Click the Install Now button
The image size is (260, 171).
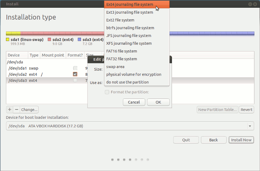pos(241,140)
